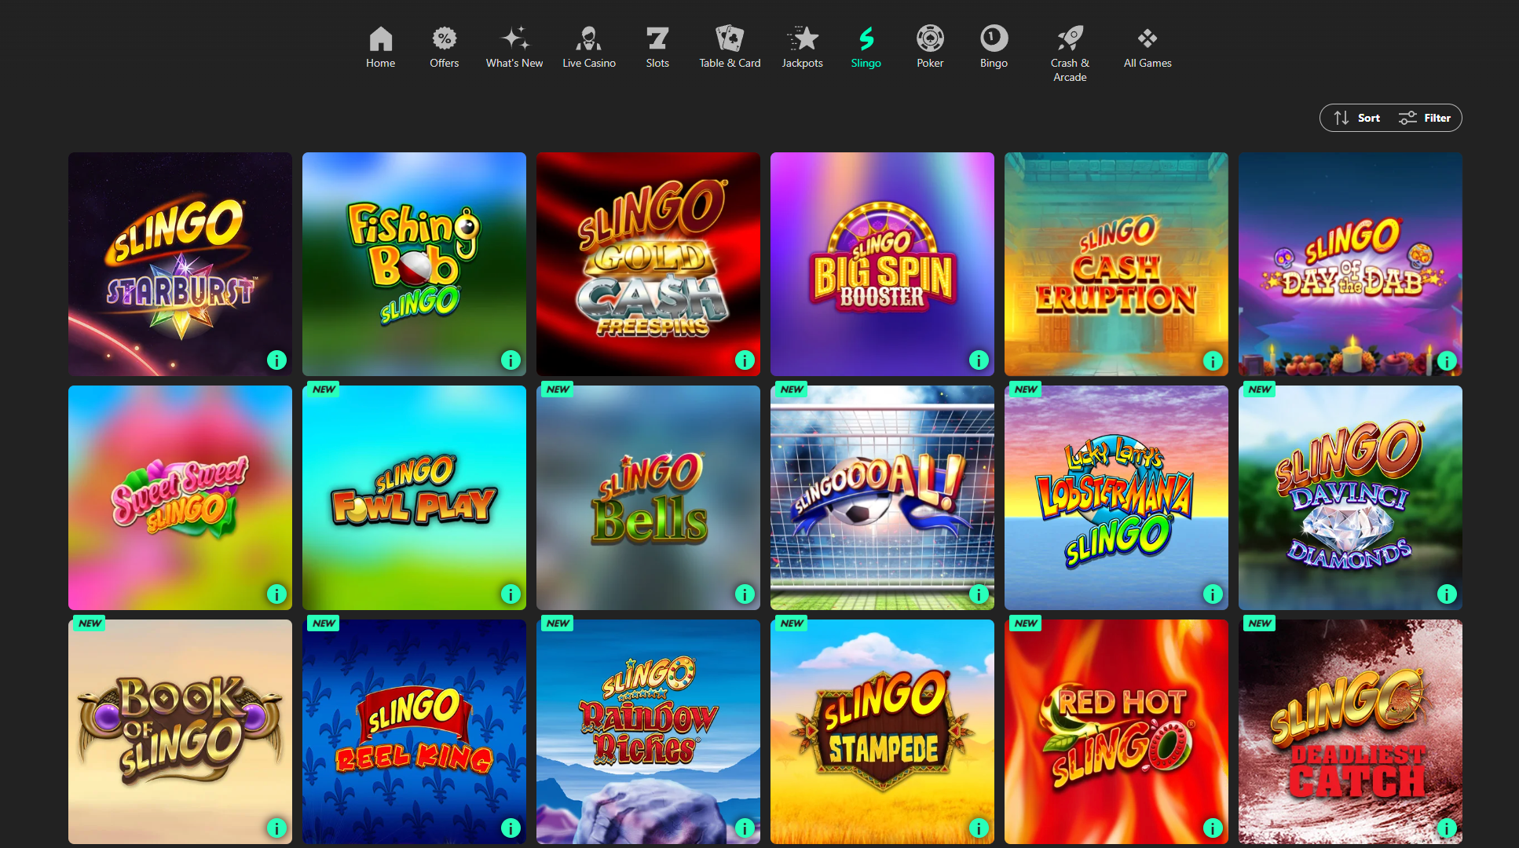1519x848 pixels.
Task: Select Live Casino dealer icon
Action: 588,39
